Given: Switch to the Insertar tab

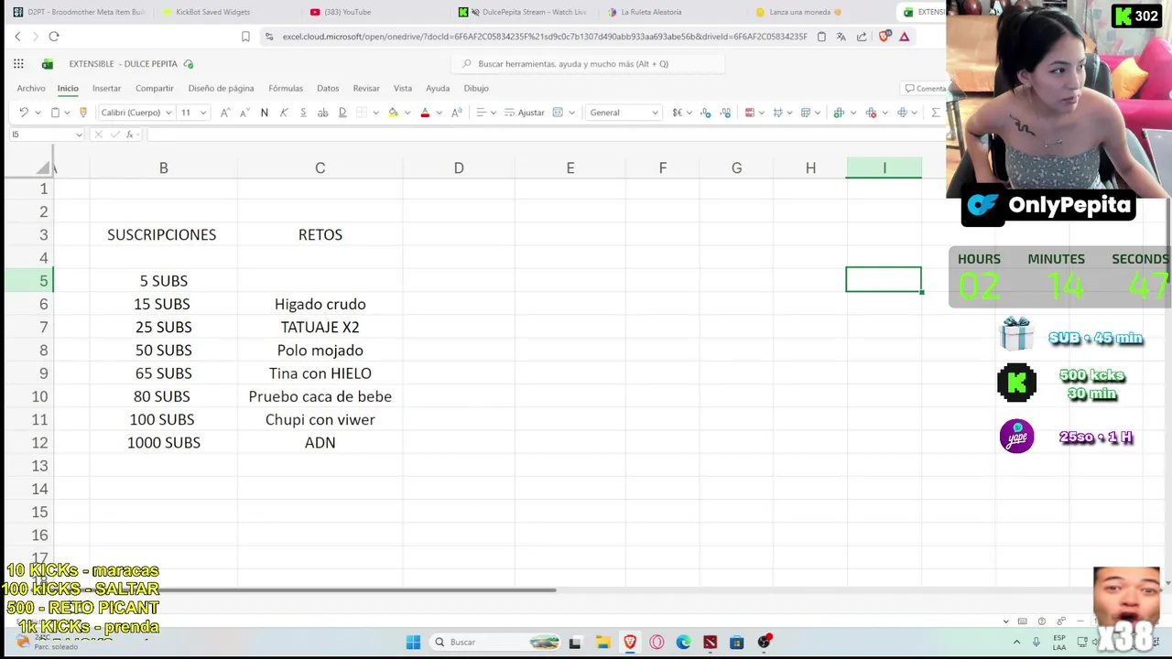Looking at the screenshot, I should (106, 88).
